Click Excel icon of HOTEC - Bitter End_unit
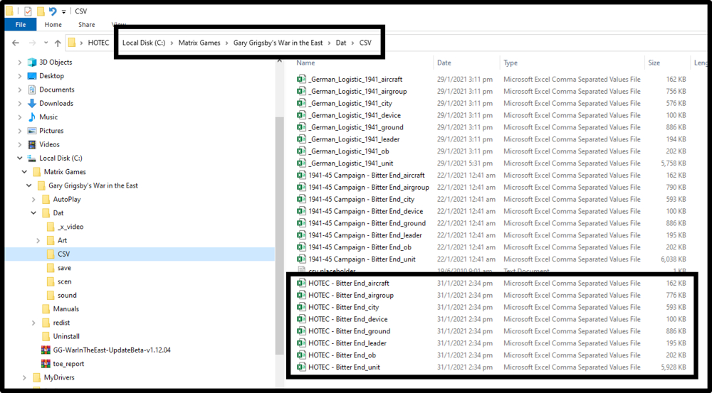Screen dimensions: 712x393 (x=300, y=367)
